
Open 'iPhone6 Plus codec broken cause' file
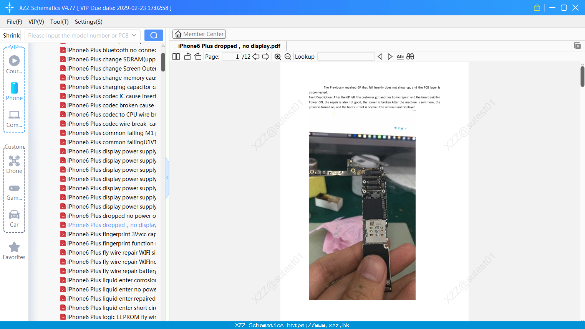(x=108, y=105)
